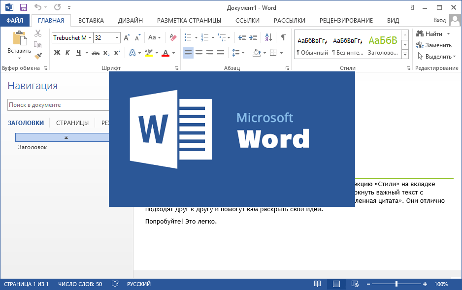
Task: Open spelling check icon in status bar
Action: point(115,284)
